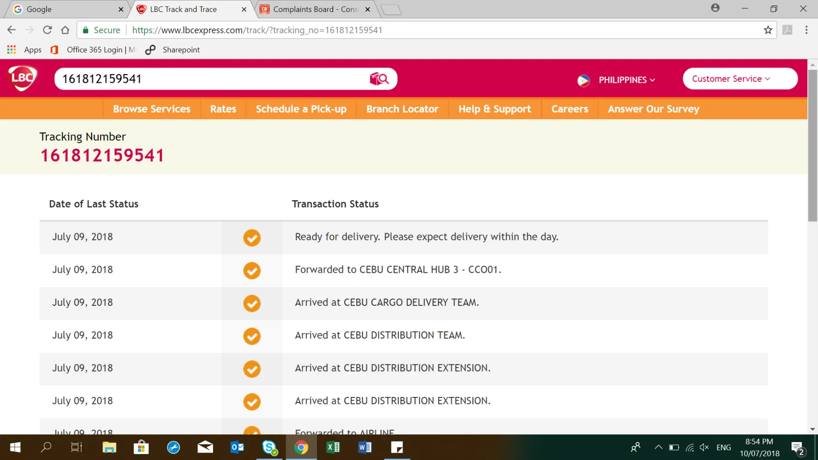Screen dimensions: 818x460
Task: Click checkmark icon for Ready for delivery row
Action: click(x=252, y=238)
